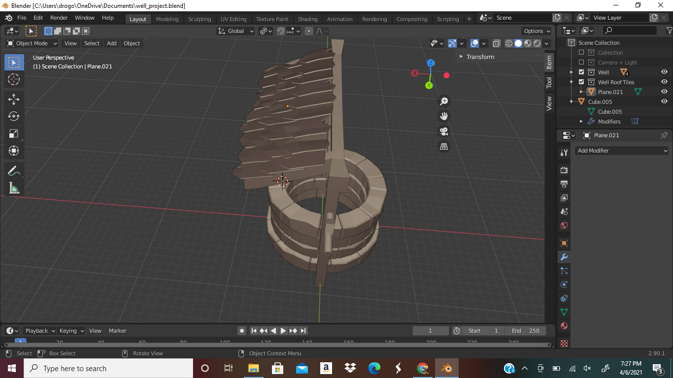Click the End frame field showing 250
The image size is (673, 378).
pos(526,330)
